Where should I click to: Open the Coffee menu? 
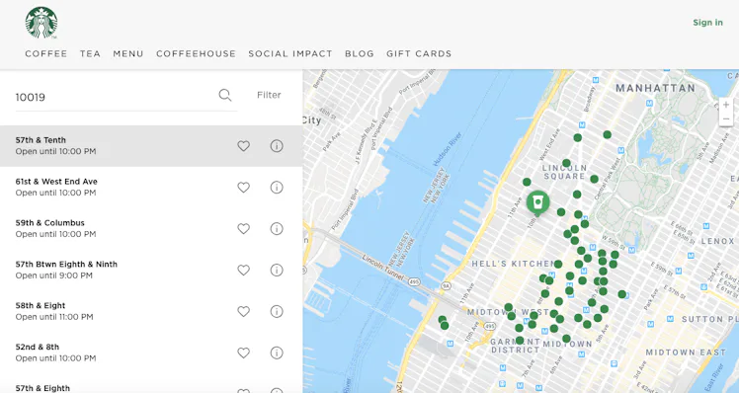point(46,53)
